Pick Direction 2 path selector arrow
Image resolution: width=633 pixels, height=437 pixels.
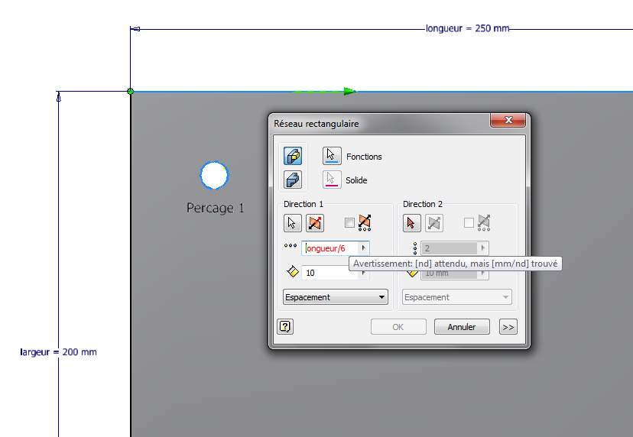click(x=412, y=223)
